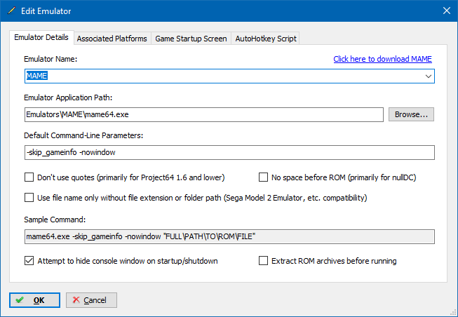Click the Emulator Name label

(50, 59)
